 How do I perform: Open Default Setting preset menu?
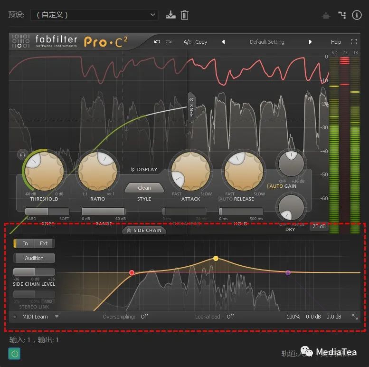pyautogui.click(x=267, y=42)
